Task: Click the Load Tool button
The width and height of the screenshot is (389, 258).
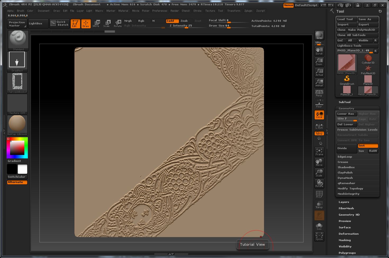Action: pyautogui.click(x=346, y=19)
